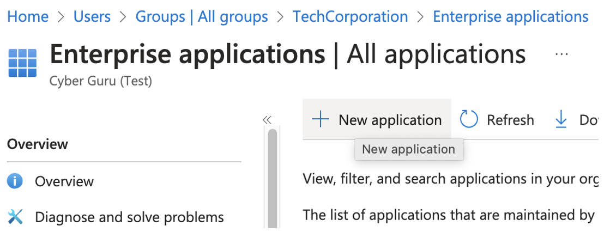Click the Enterprise applications grid icon
The width and height of the screenshot is (616, 244).
[22, 63]
